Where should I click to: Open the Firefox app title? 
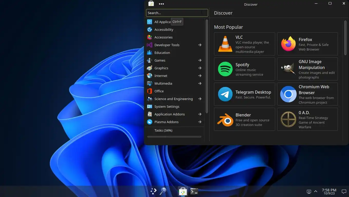[x=305, y=40]
